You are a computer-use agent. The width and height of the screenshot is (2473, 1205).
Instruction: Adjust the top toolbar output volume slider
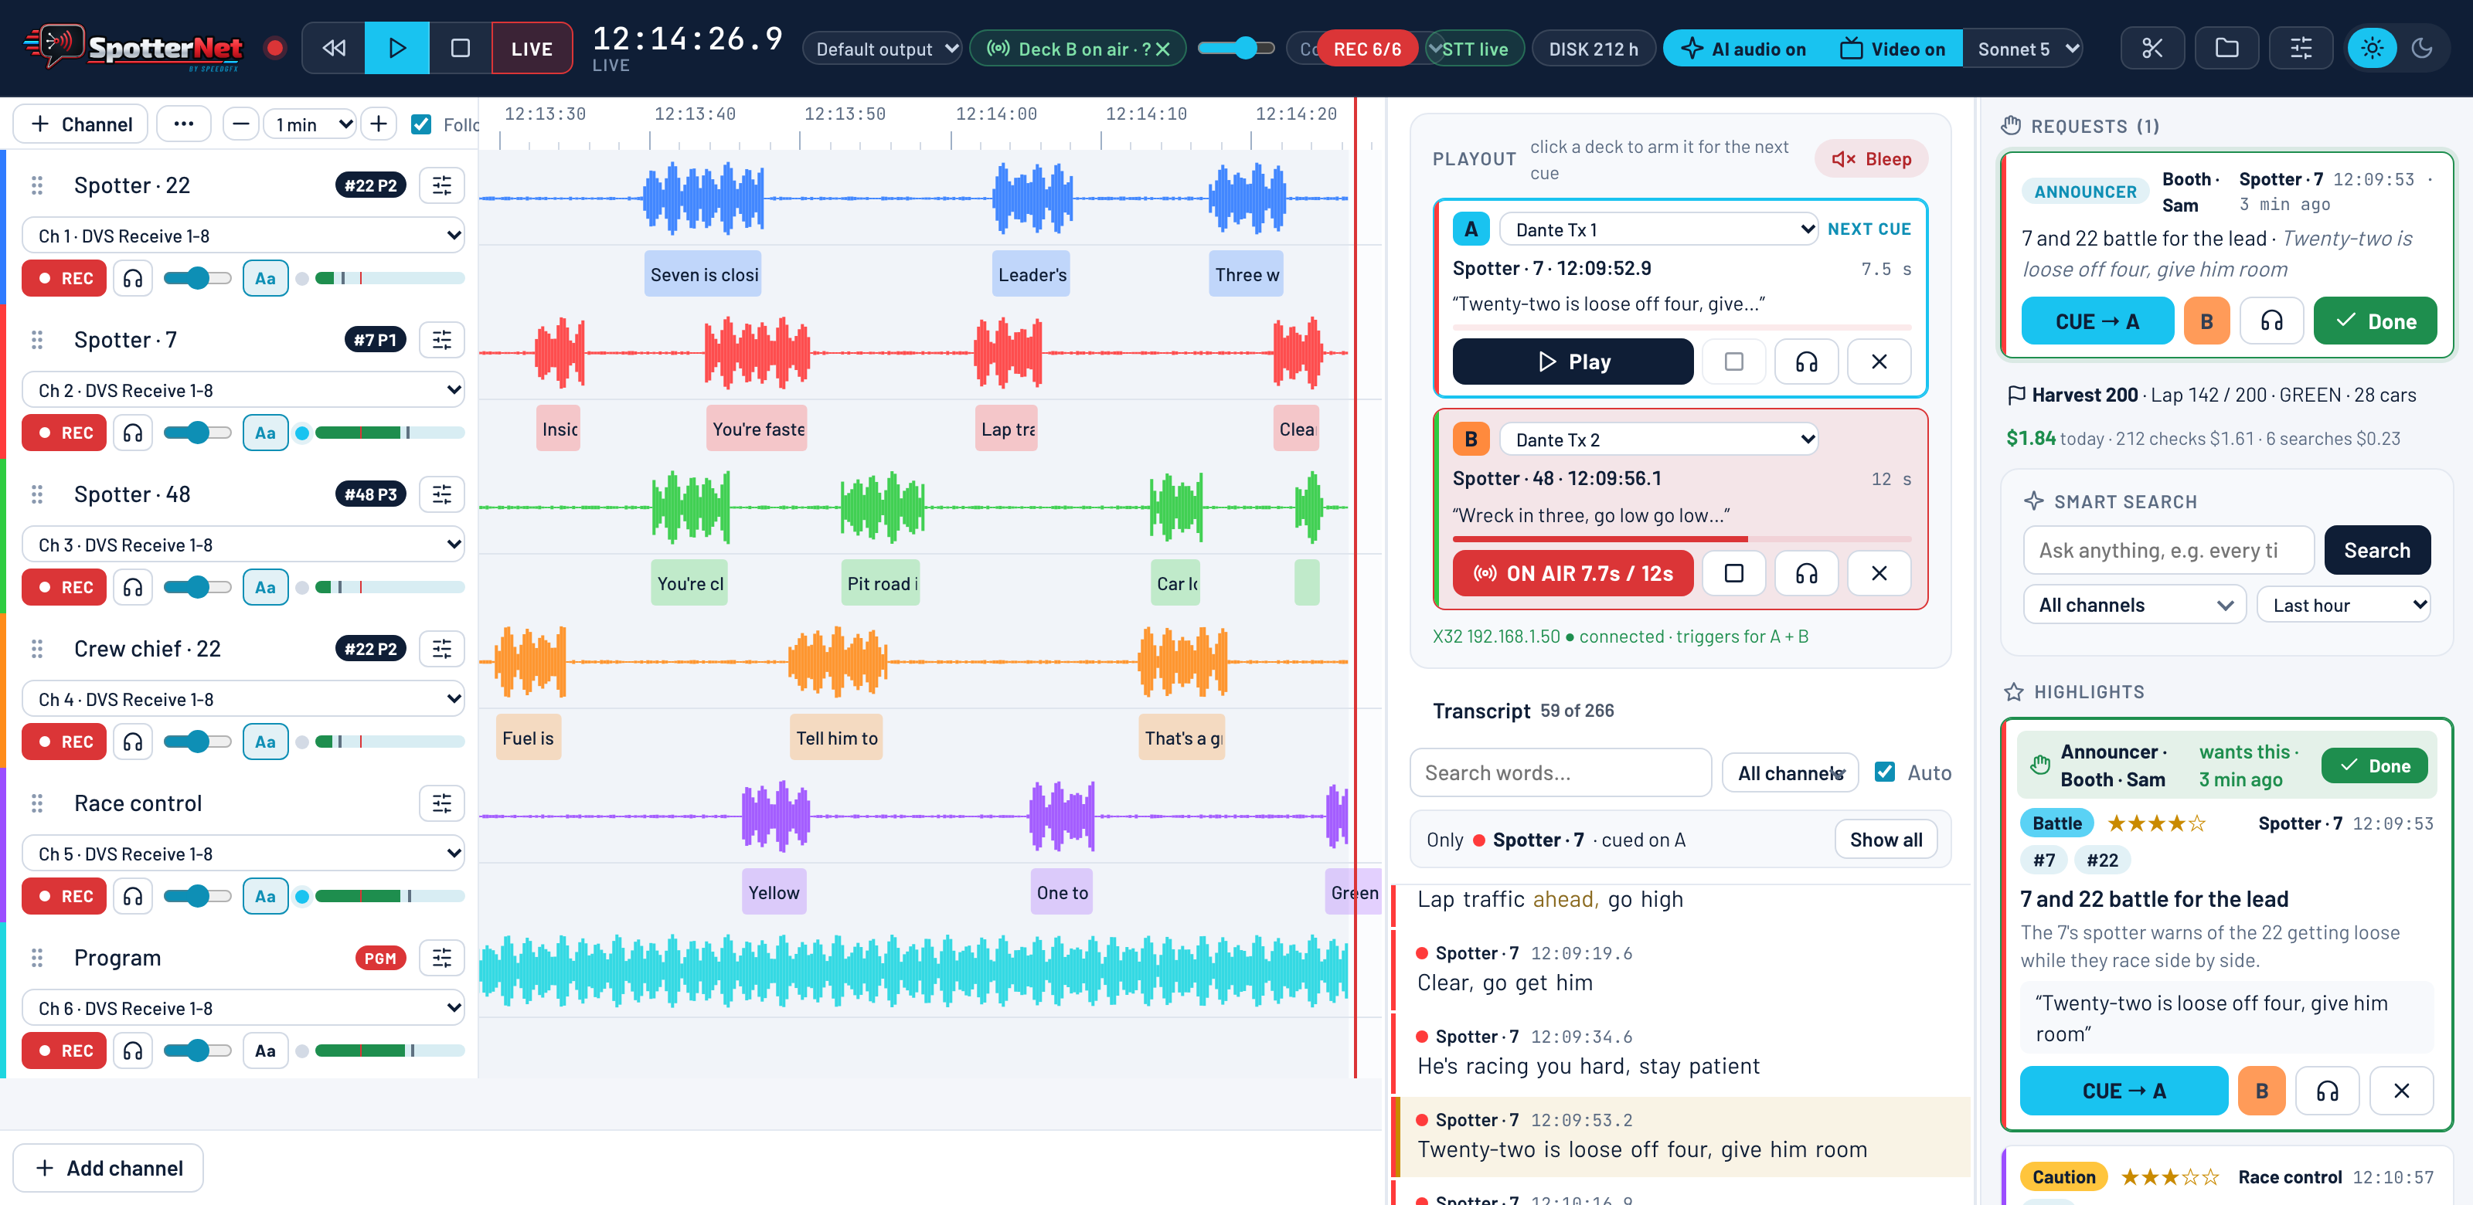(x=1236, y=48)
